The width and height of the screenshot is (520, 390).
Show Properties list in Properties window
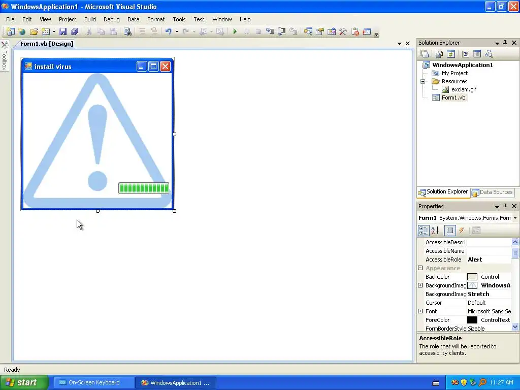click(450, 231)
